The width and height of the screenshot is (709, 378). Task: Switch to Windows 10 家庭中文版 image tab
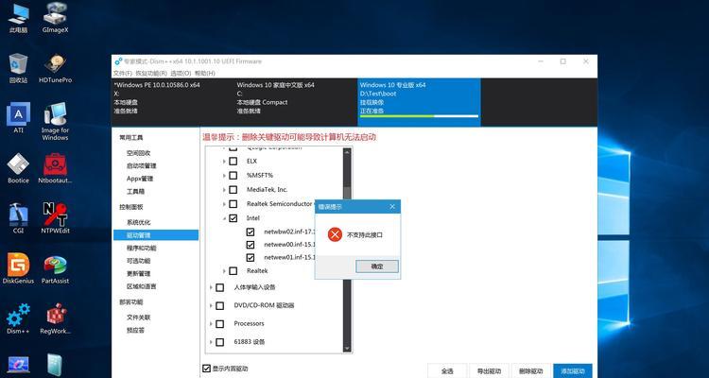click(x=295, y=102)
